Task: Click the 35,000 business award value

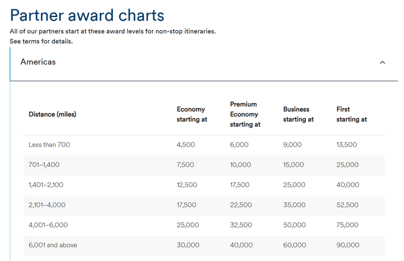Action: pyautogui.click(x=294, y=205)
